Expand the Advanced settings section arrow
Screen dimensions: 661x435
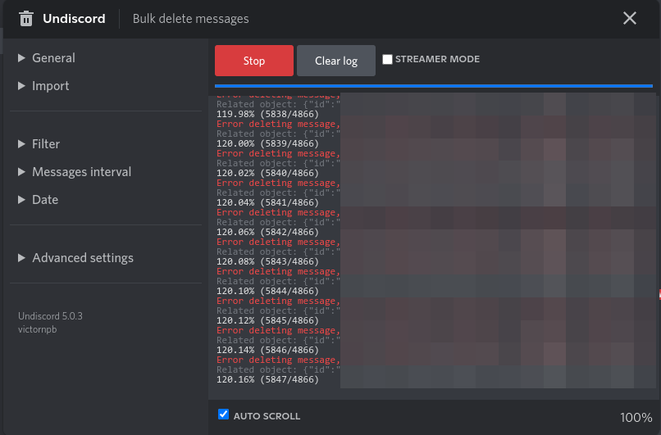click(x=21, y=258)
